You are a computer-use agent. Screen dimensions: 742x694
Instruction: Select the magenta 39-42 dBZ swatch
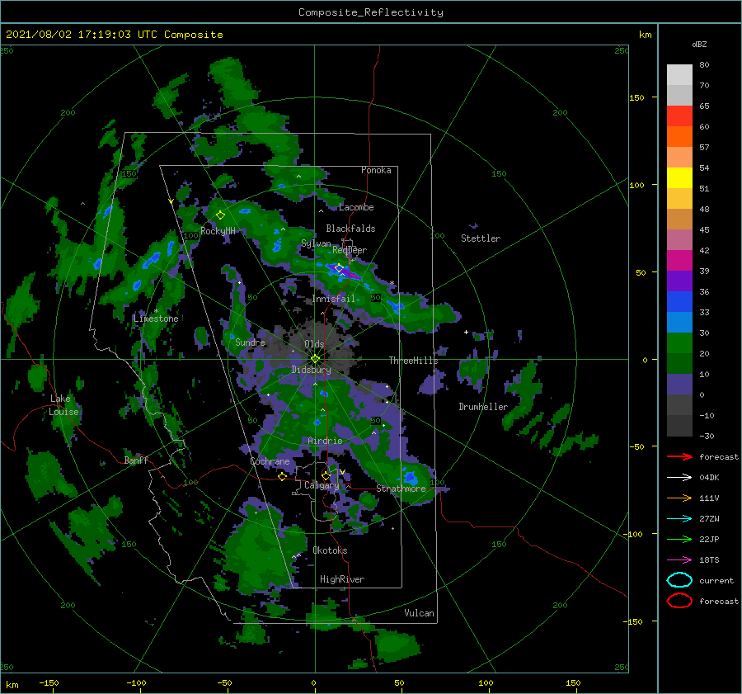click(x=679, y=261)
